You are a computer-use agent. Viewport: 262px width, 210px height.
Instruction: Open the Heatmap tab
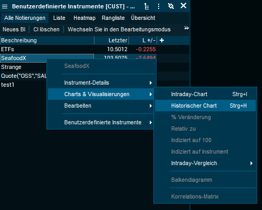coord(85,18)
